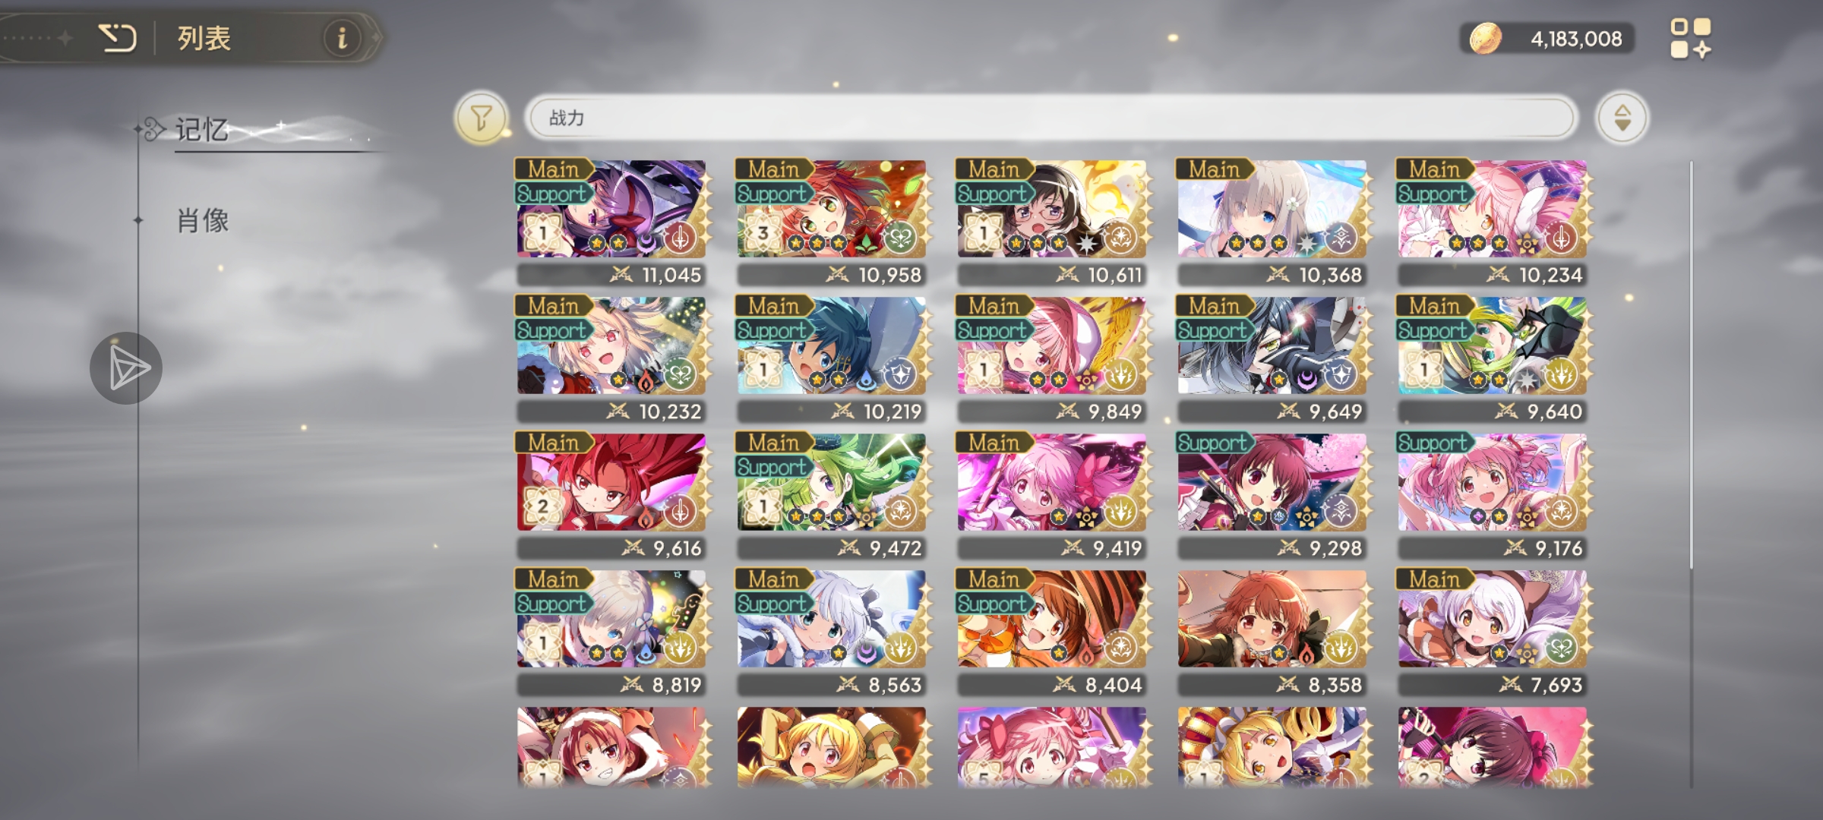The width and height of the screenshot is (1823, 820).
Task: Click the vertical scrollbar of card list
Action: (x=1692, y=364)
